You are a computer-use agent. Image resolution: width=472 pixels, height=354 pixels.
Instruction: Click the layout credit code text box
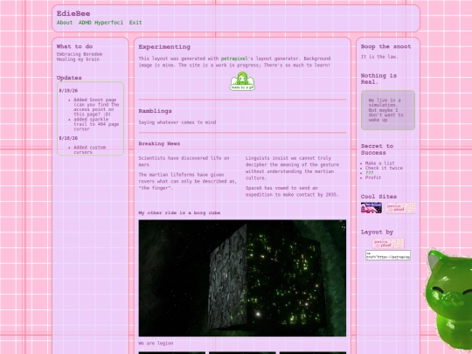pos(388,255)
